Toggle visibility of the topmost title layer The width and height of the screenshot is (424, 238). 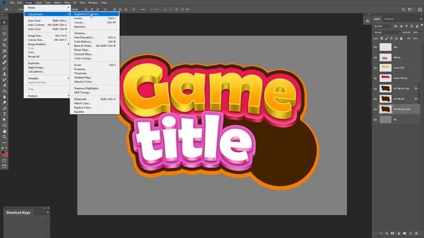376,47
